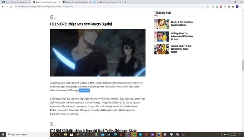Open the Chrome taskbar icon
Image resolution: width=244 pixels, height=137 pixels.
click(x=128, y=134)
